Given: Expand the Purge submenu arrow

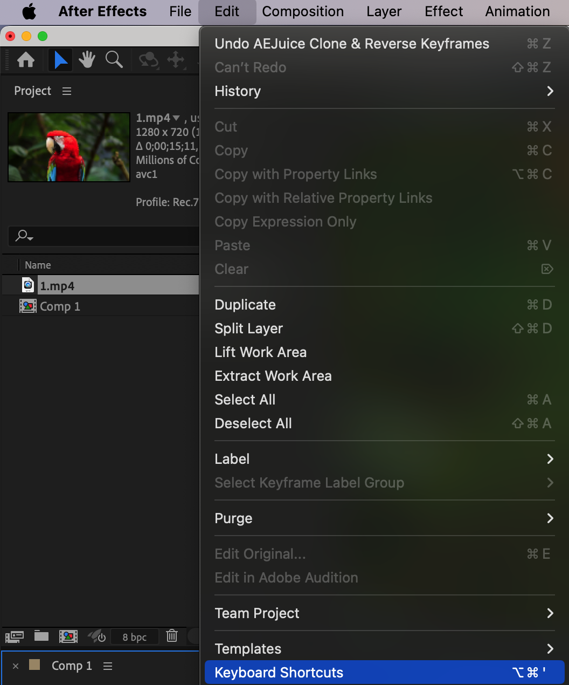Looking at the screenshot, I should tap(550, 518).
